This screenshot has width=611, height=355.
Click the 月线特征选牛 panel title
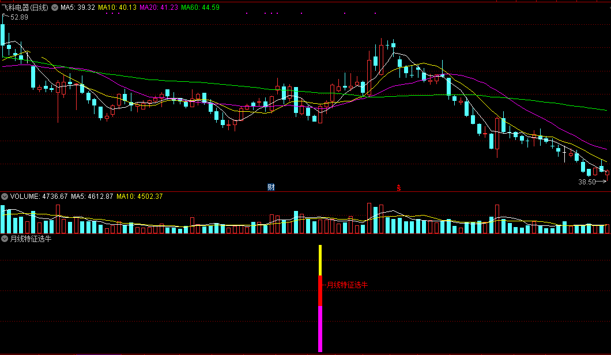point(31,239)
